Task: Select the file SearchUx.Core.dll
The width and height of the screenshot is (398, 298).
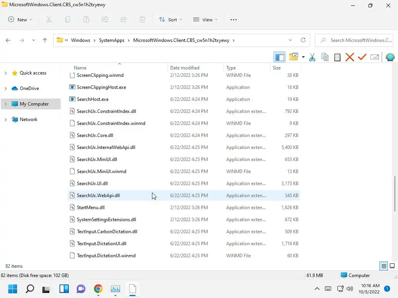Action: click(x=184, y=135)
